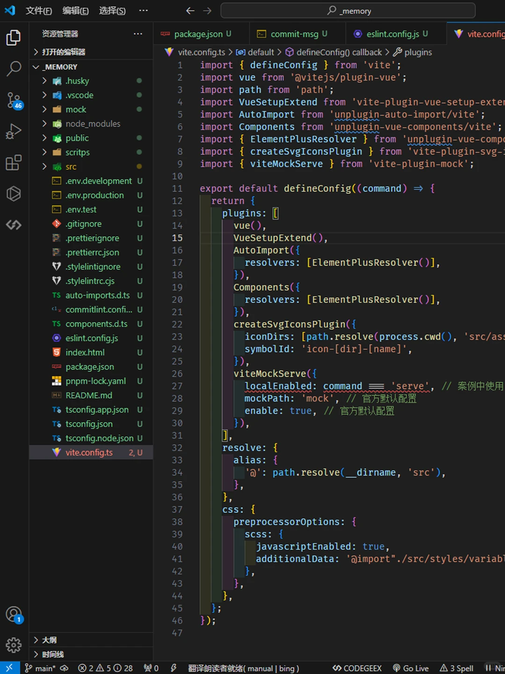Select vite.config.ts in the file tree
Viewport: 505px width, 674px height.
pyautogui.click(x=91, y=452)
